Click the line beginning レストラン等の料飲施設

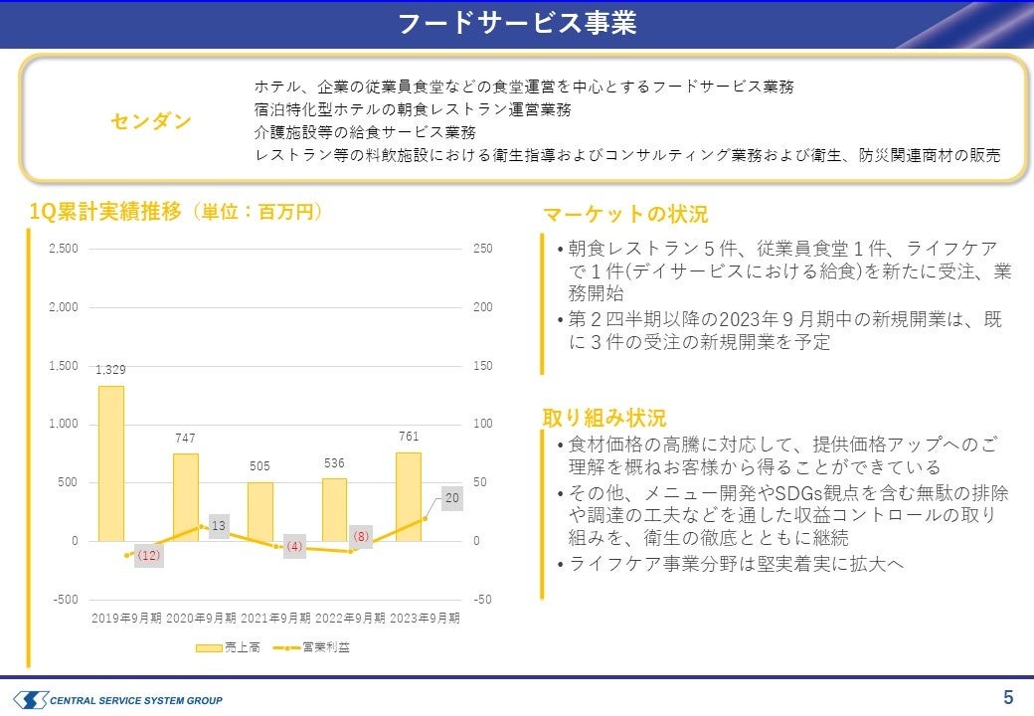tap(627, 155)
